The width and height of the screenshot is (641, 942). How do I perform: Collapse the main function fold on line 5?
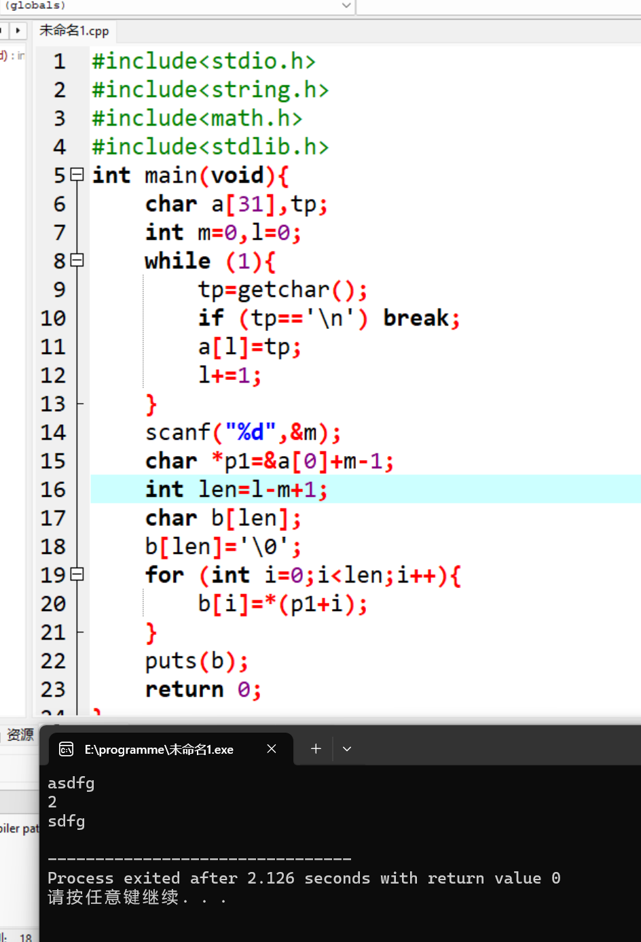tap(77, 175)
